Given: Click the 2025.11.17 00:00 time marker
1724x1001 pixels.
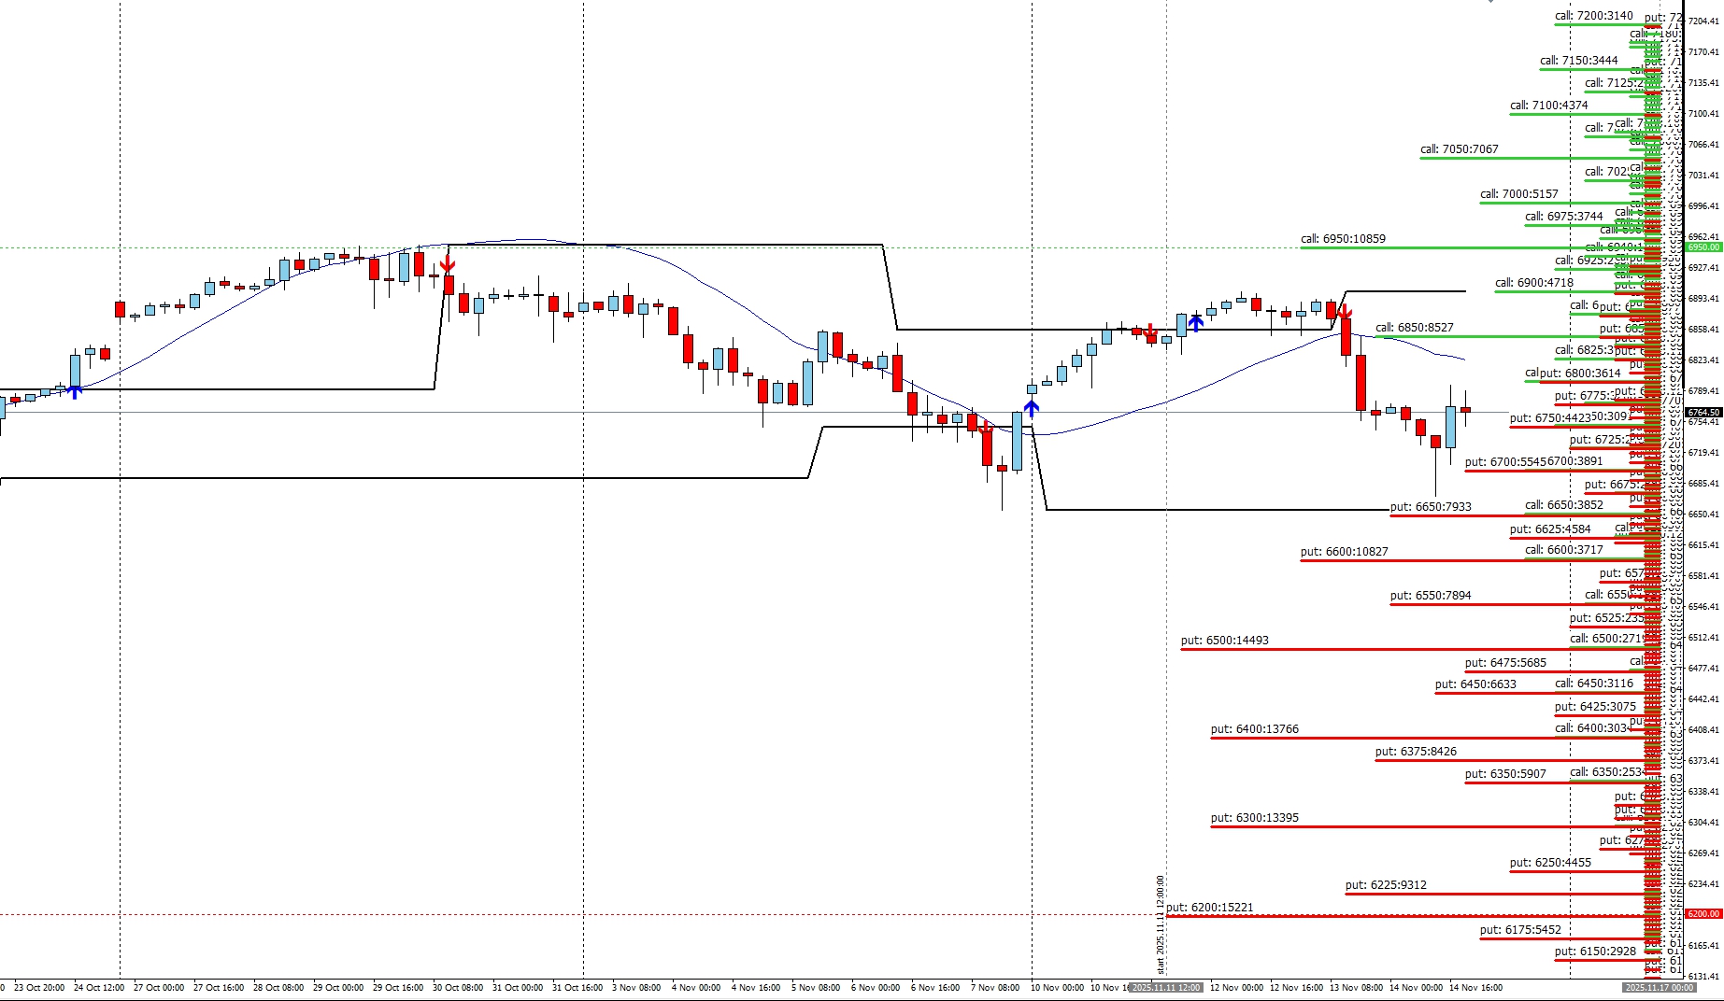Looking at the screenshot, I should tap(1659, 987).
